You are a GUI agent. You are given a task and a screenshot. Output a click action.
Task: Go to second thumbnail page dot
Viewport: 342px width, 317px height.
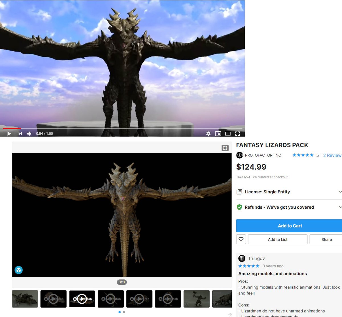pyautogui.click(x=124, y=312)
